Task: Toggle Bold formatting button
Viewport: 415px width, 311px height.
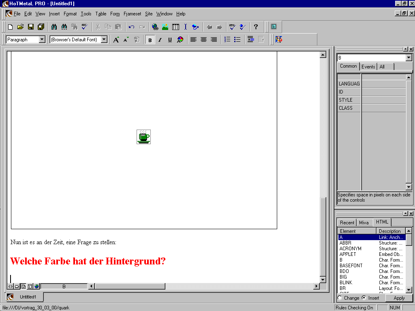Action: tap(150, 40)
